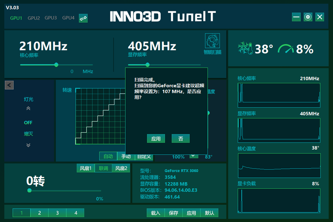Toggle the lighting OFF label

(28, 123)
